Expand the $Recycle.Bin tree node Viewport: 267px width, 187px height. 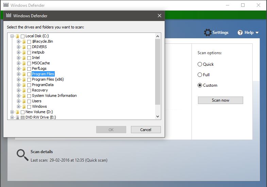coord(19,42)
